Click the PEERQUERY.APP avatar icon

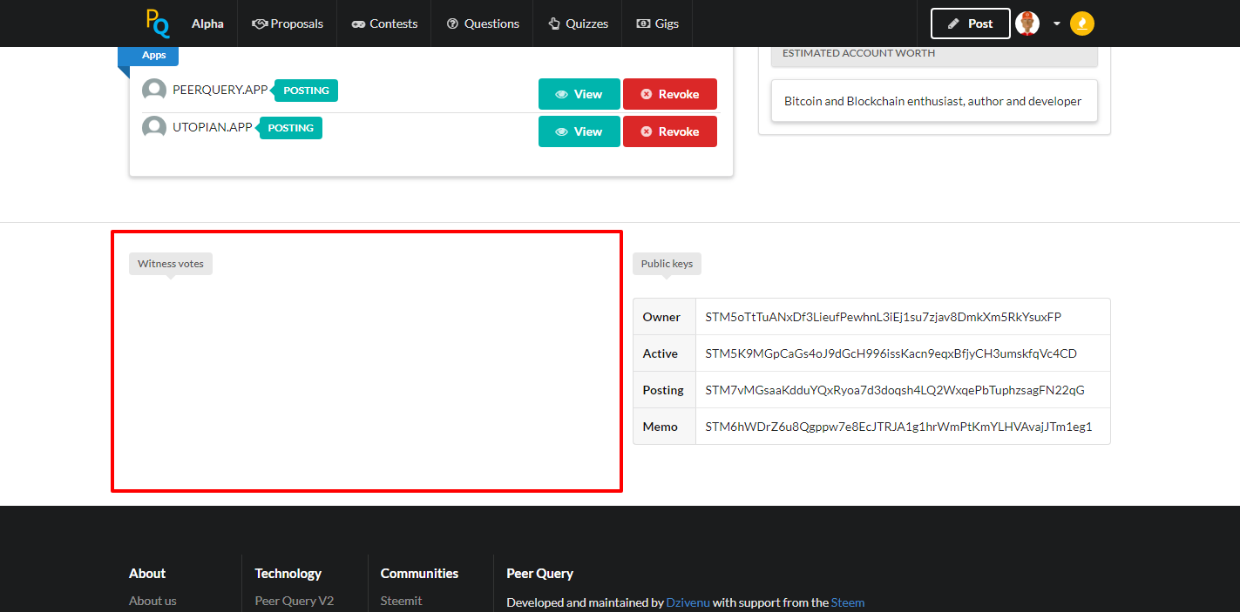(x=154, y=91)
